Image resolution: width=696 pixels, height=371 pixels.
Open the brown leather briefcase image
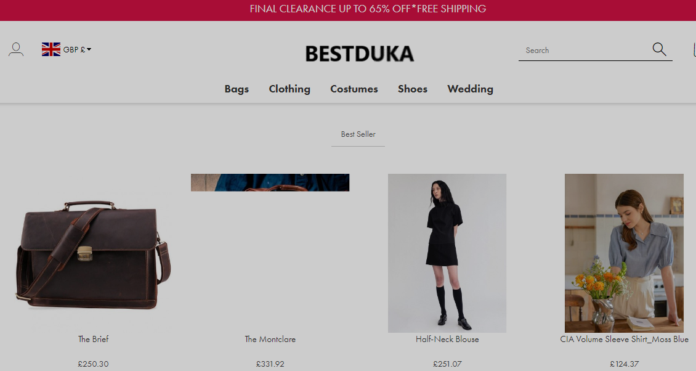point(93,253)
